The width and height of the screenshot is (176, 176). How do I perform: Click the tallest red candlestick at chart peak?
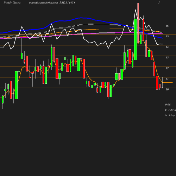[x=138, y=23]
